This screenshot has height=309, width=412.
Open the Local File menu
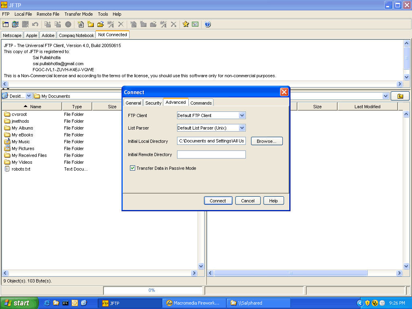point(23,14)
